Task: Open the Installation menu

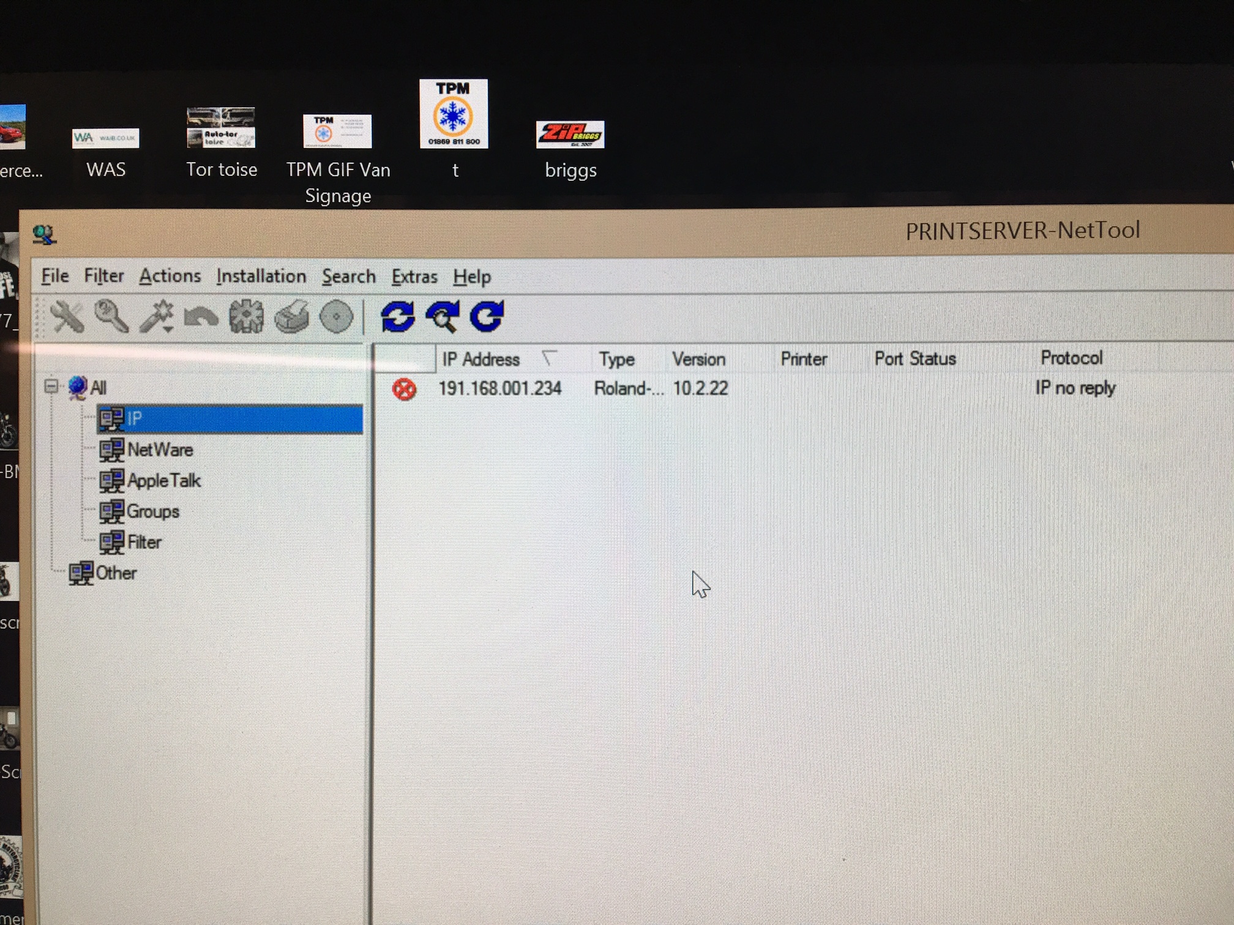Action: click(261, 277)
